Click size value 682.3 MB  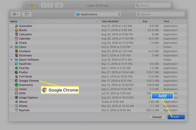[x=153, y=110]
